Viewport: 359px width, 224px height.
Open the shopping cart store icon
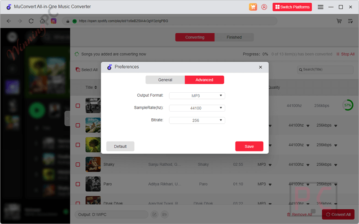click(253, 7)
